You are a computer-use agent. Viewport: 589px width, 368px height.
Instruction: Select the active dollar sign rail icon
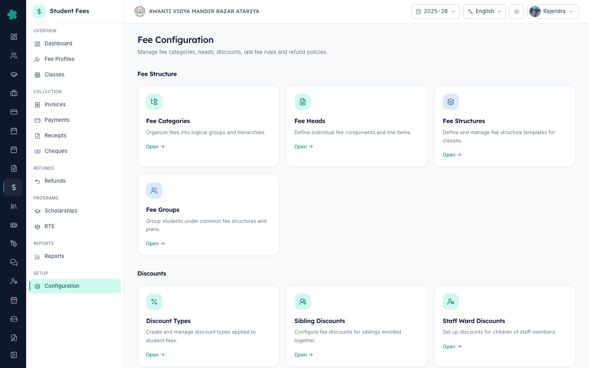pyautogui.click(x=14, y=187)
